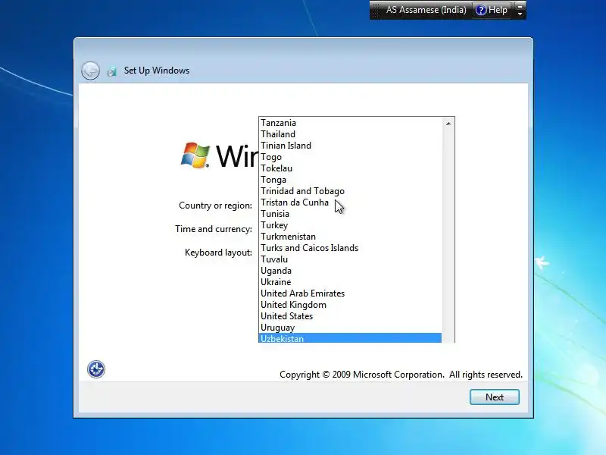Select Thailand from the country list
Viewport: 606px width, 455px height.
[350, 134]
